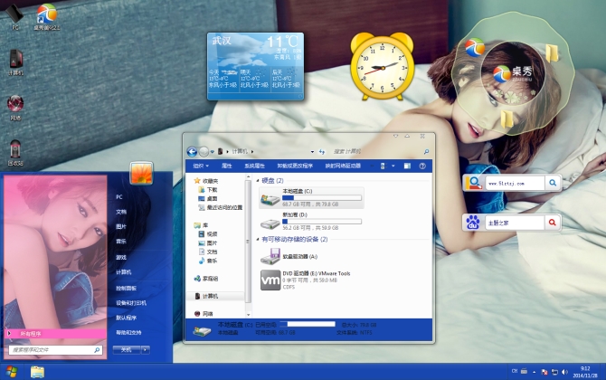Collapse the Hard Disk Drives (硬盘) group

click(x=256, y=181)
